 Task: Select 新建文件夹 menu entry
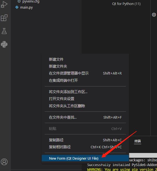pos(85,67)
